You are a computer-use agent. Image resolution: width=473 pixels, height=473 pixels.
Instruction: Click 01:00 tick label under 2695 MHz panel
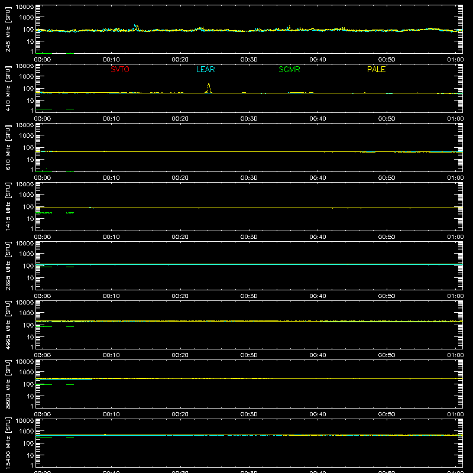pos(455,296)
